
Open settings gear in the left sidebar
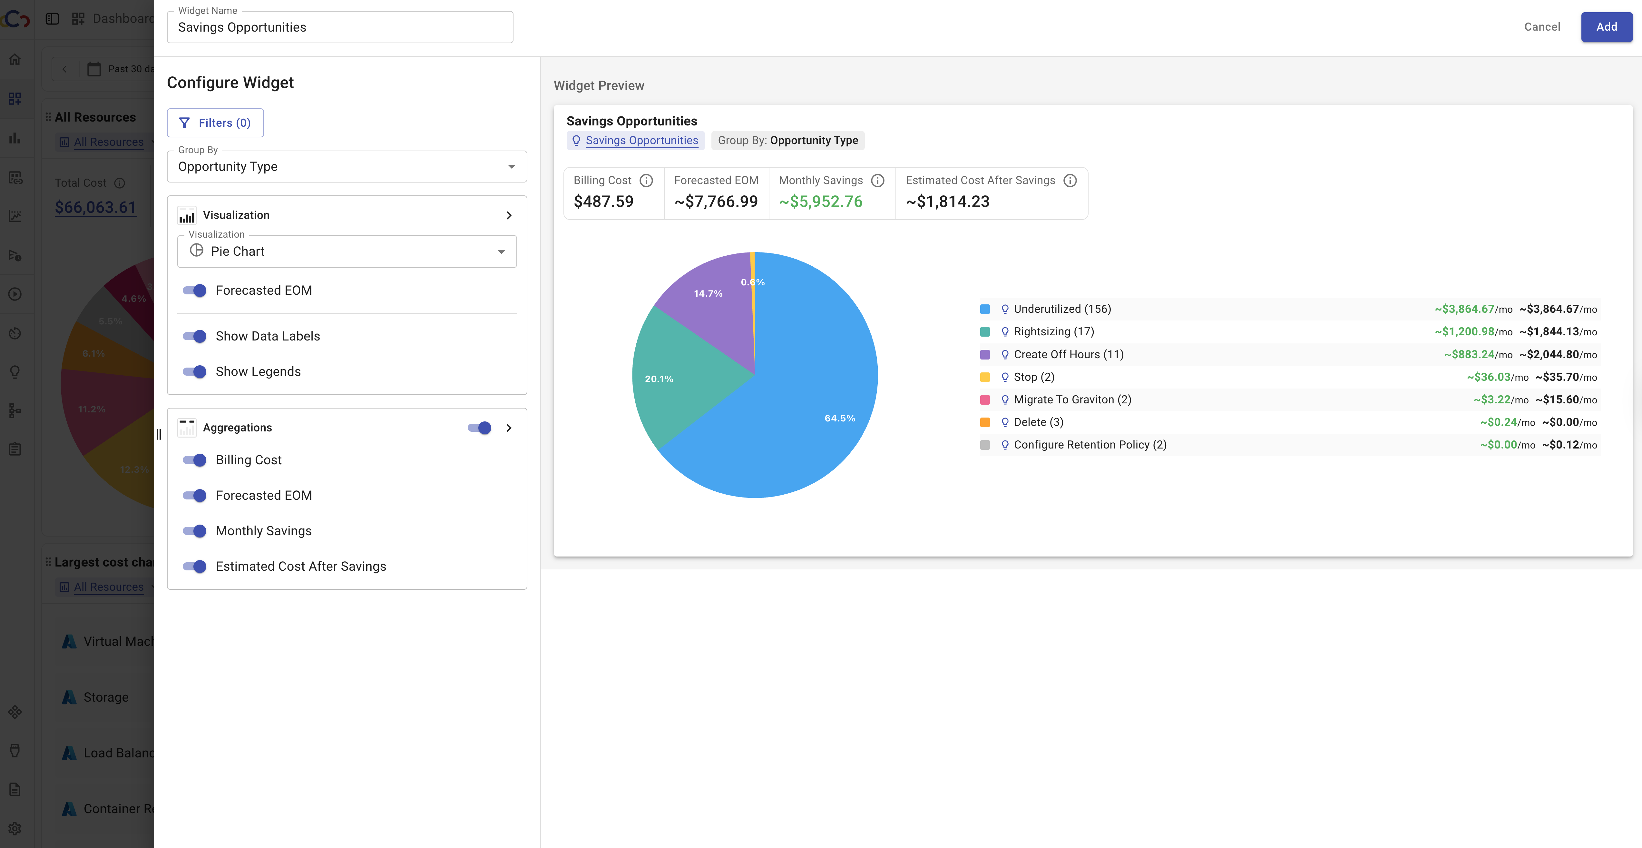15,828
